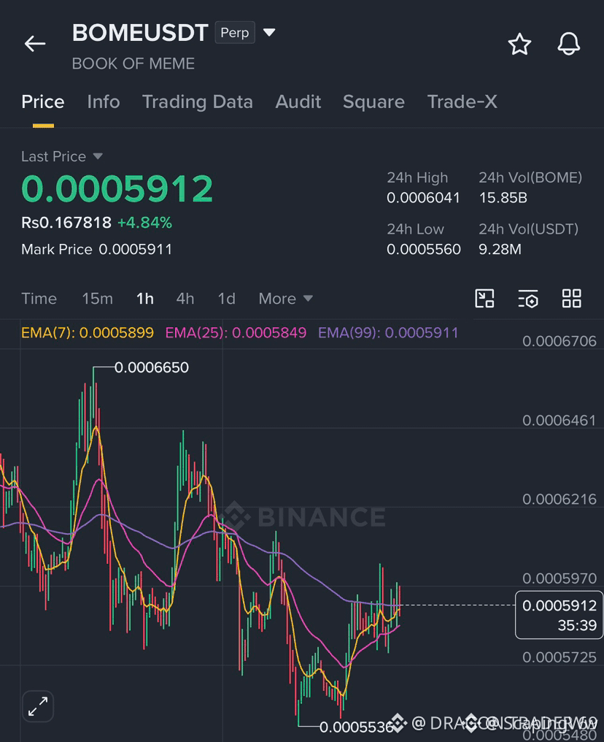Open the Square tab
Image resolution: width=604 pixels, height=742 pixels.
pyautogui.click(x=373, y=102)
